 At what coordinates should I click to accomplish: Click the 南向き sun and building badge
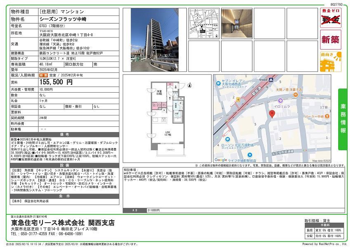tap(330, 62)
